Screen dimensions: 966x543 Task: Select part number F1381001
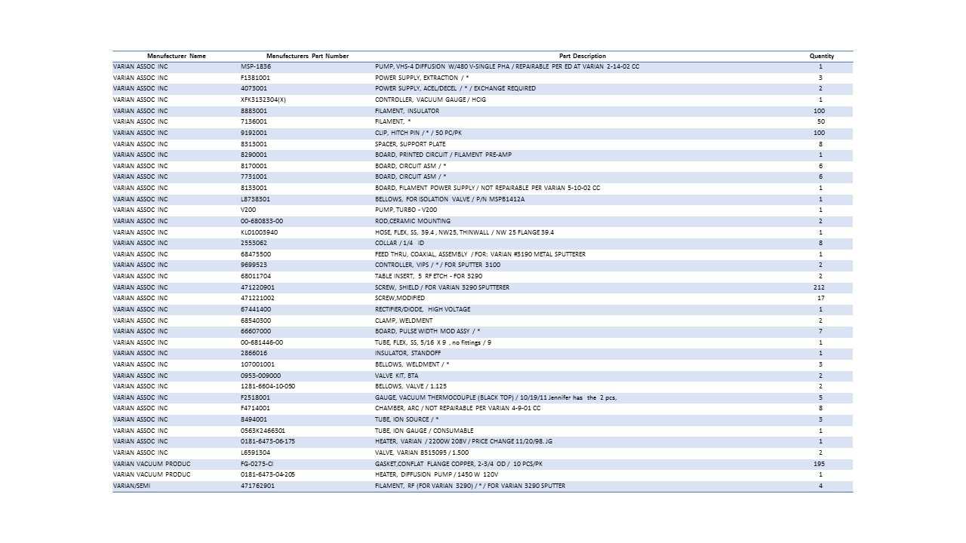click(x=255, y=78)
